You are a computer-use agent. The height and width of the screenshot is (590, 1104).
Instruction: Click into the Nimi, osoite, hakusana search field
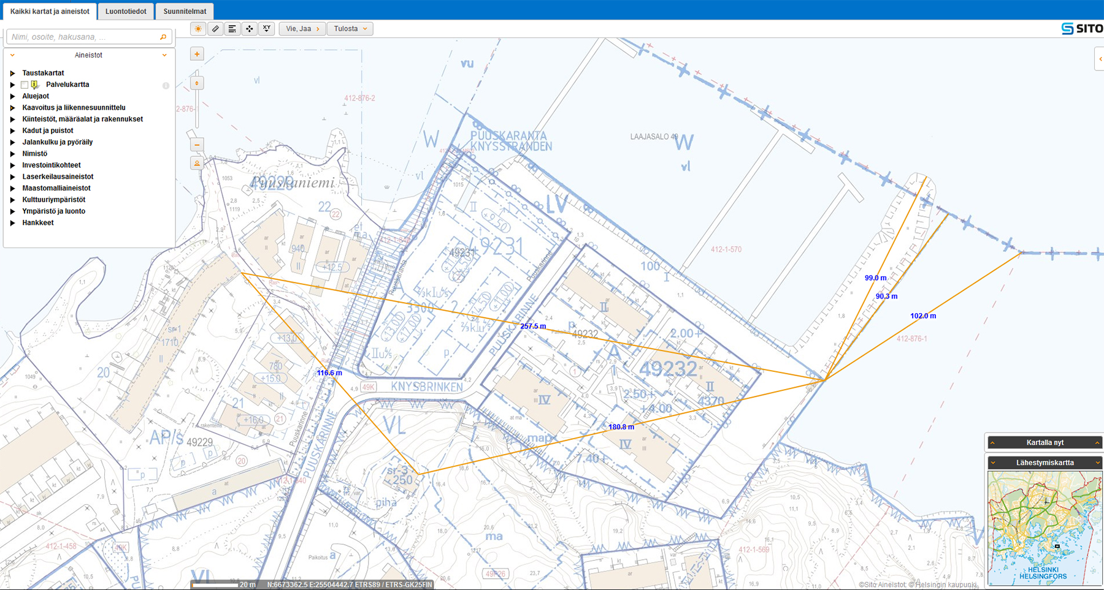83,37
